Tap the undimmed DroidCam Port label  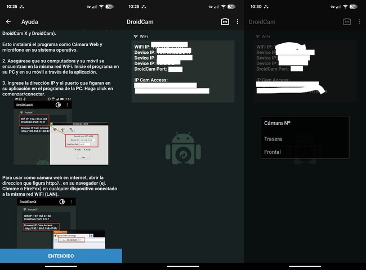click(x=150, y=70)
